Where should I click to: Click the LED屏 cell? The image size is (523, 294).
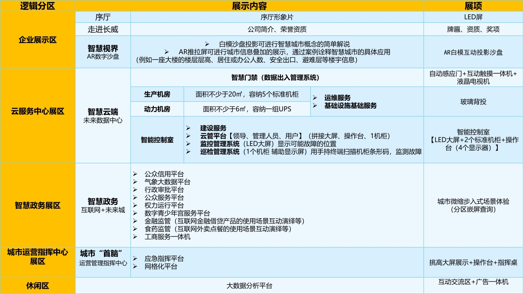[x=473, y=17]
